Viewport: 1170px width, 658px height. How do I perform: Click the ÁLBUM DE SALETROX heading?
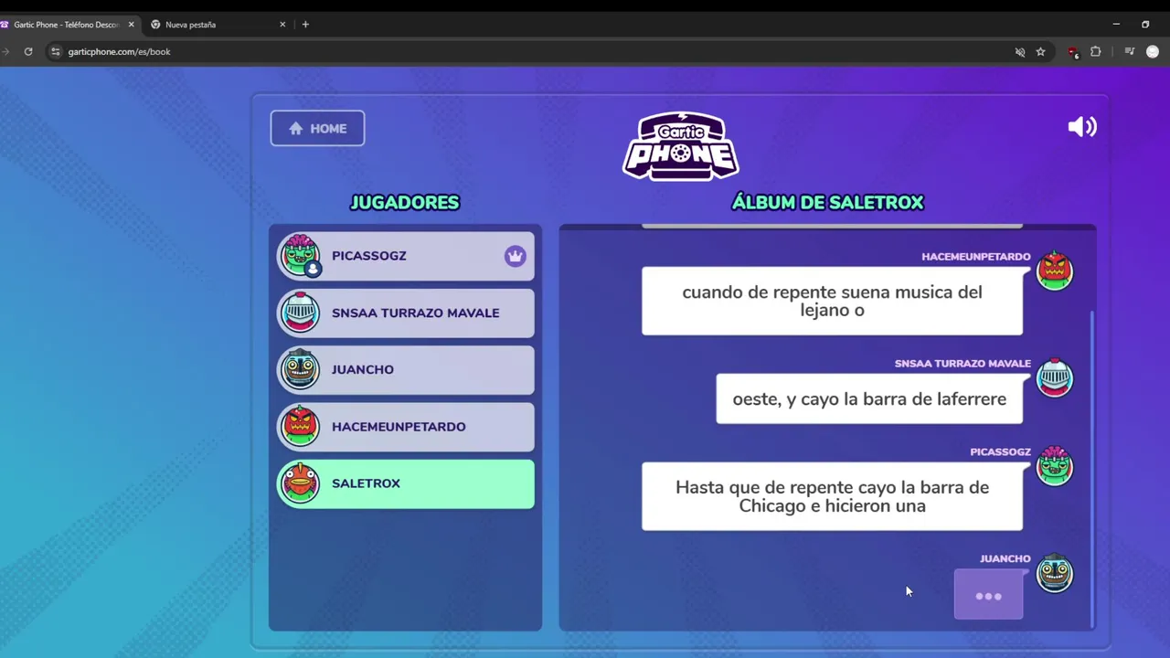point(828,203)
